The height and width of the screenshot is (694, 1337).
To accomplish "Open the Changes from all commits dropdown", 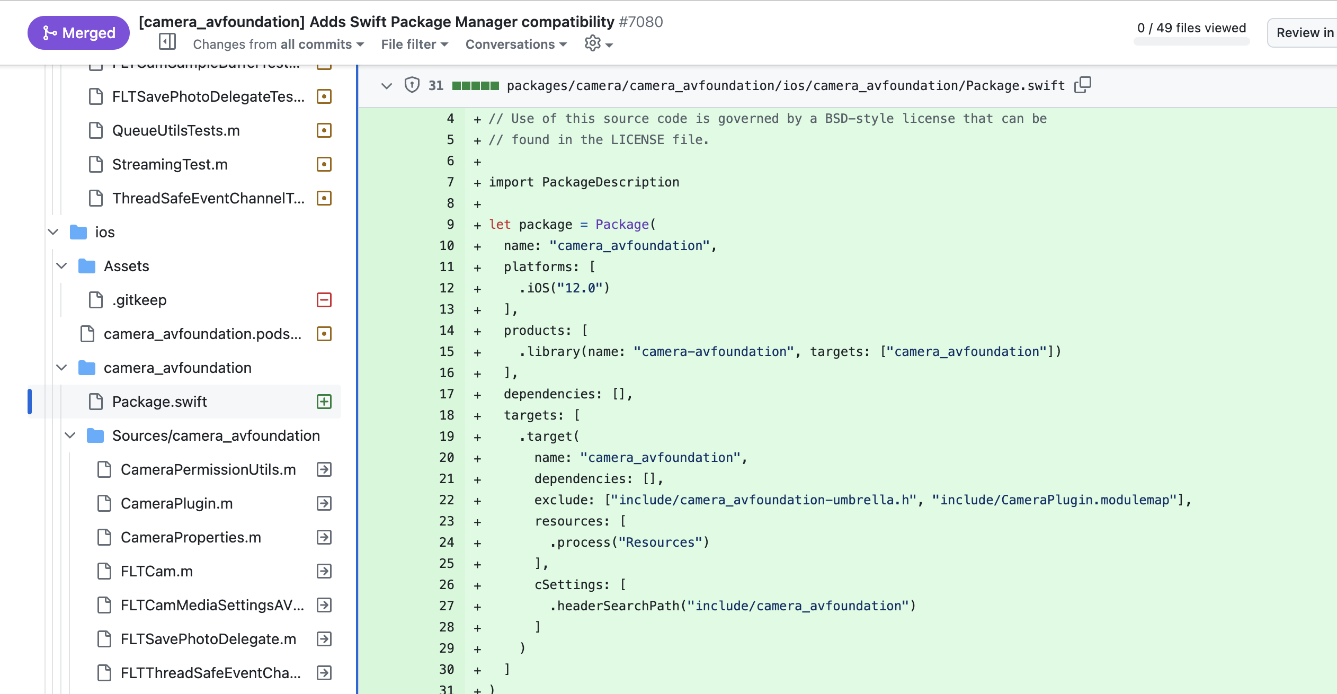I will click(278, 45).
